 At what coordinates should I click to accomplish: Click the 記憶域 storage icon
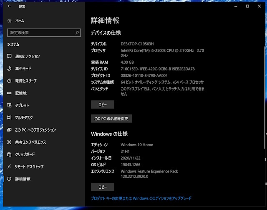[x=9, y=93]
